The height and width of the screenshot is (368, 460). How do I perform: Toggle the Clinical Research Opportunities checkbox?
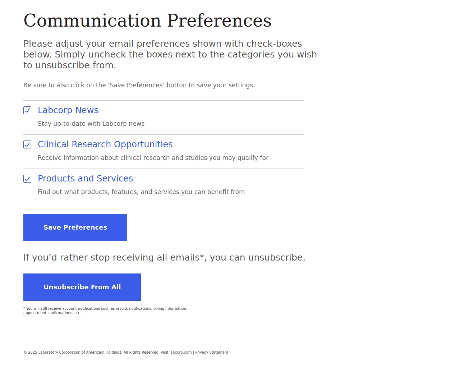point(27,144)
